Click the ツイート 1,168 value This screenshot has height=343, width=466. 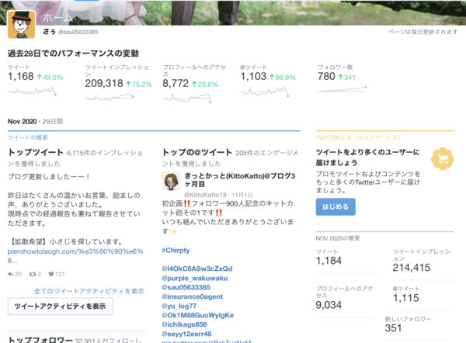(x=21, y=77)
